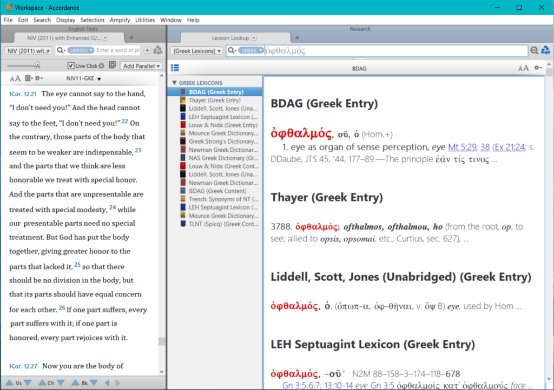Click the blue recycle icon in Research zone

[x=545, y=50]
